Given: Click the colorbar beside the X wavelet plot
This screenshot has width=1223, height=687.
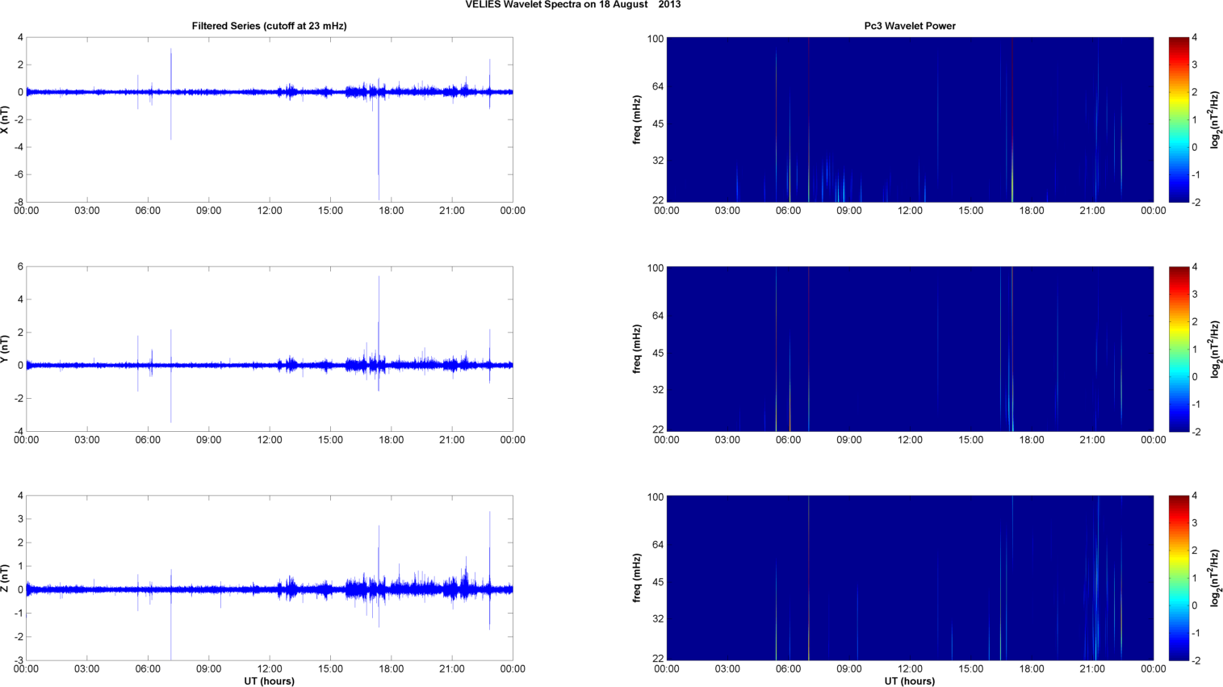Looking at the screenshot, I should tap(1179, 119).
